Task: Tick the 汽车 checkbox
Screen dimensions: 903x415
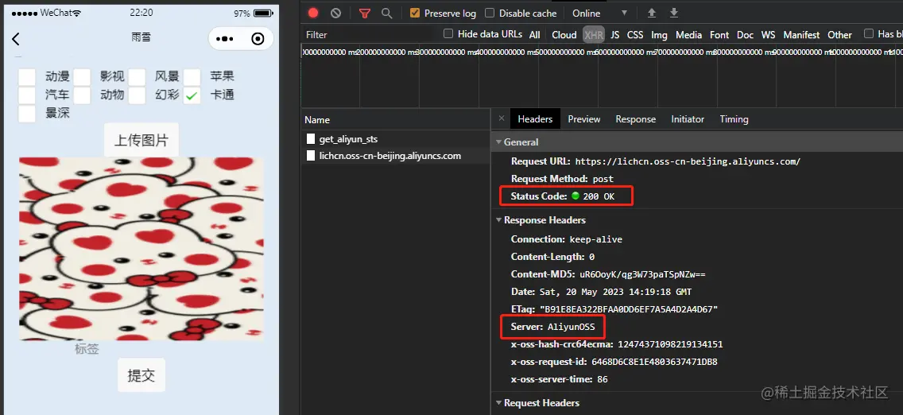Action: (x=27, y=95)
